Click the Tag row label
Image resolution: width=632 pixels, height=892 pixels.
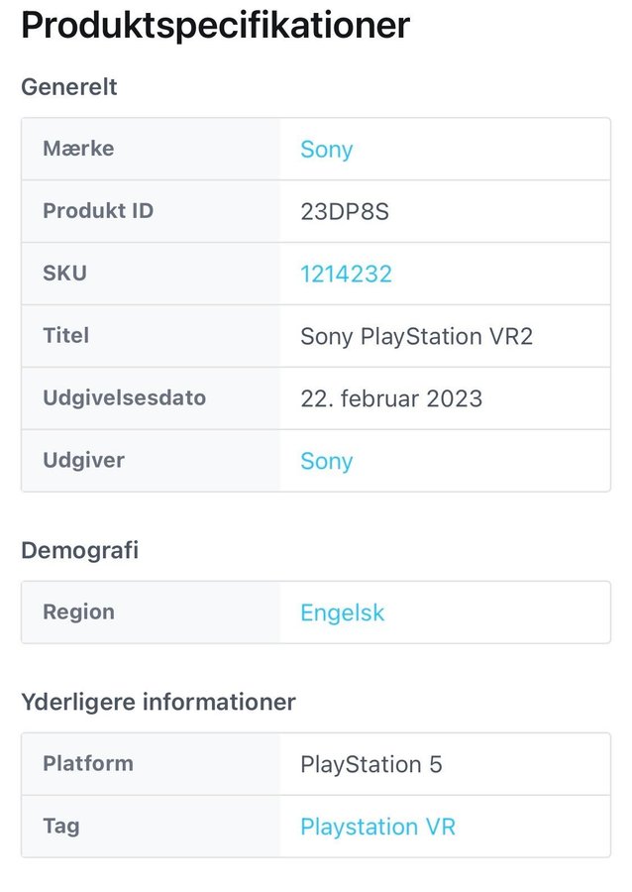(x=61, y=827)
